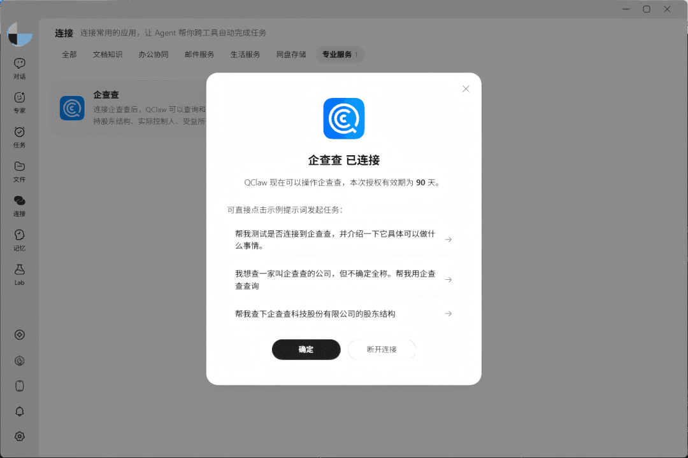688x458 pixels.
Task: Click arrow beside 股东结构 prompt
Action: click(x=448, y=314)
